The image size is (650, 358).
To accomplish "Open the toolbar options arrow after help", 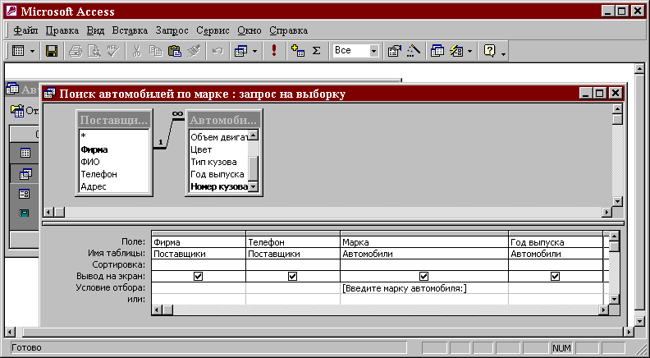I will tap(503, 53).
